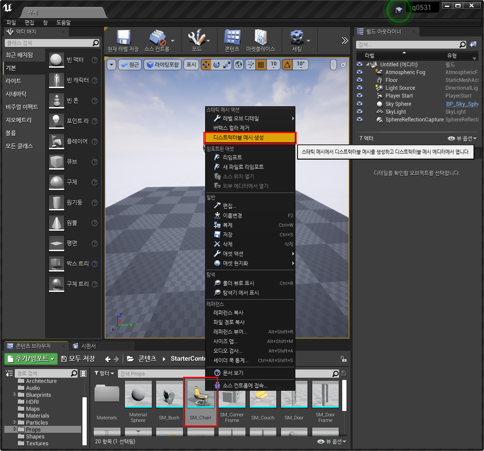The width and height of the screenshot is (484, 451).
Task: Open the File menu in menu bar
Action: pos(11,23)
